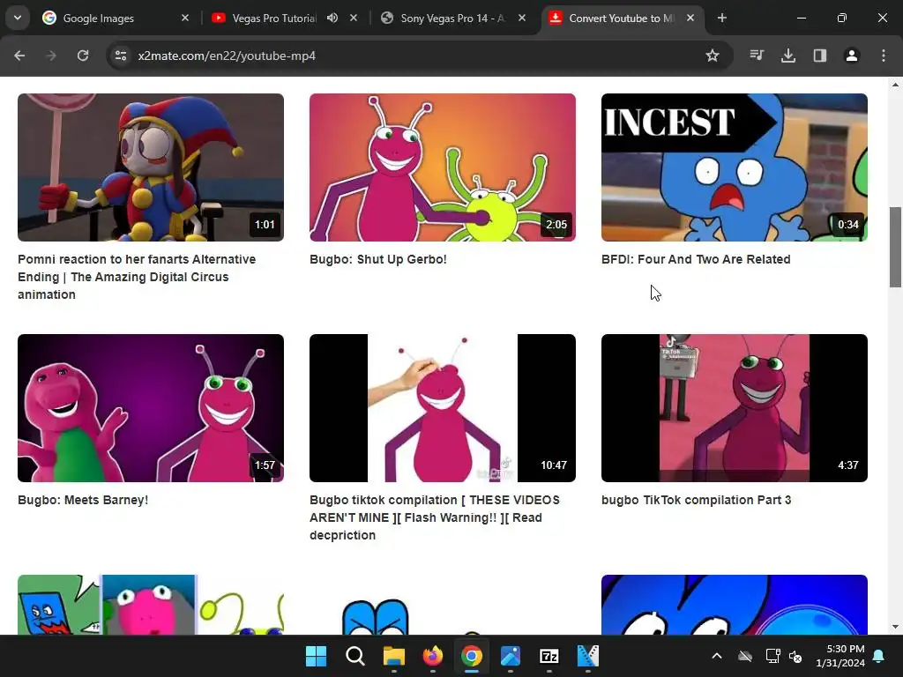Close the Sony Vegas Pro 14 tab
Image resolution: width=903 pixels, height=677 pixels.
522,18
